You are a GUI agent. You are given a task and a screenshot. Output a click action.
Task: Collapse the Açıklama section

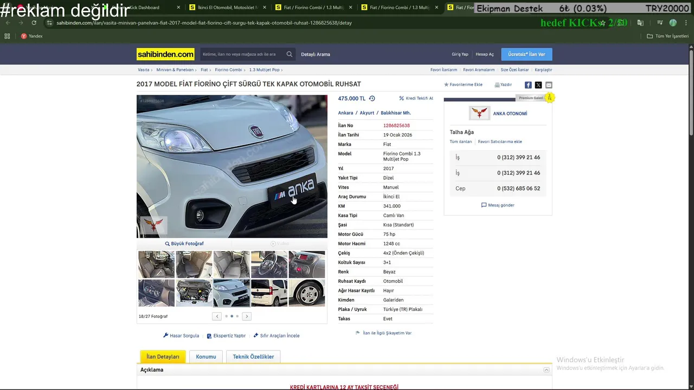[547, 370]
